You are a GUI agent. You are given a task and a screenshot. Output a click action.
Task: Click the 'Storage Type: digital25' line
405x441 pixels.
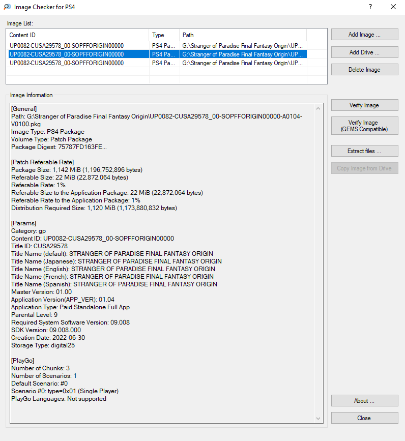coord(43,345)
